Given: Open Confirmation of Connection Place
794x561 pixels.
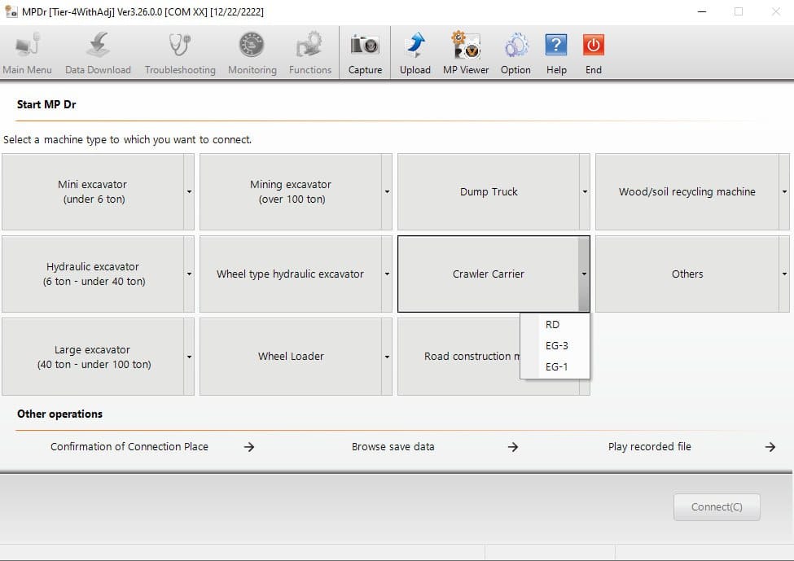Looking at the screenshot, I should coord(129,446).
